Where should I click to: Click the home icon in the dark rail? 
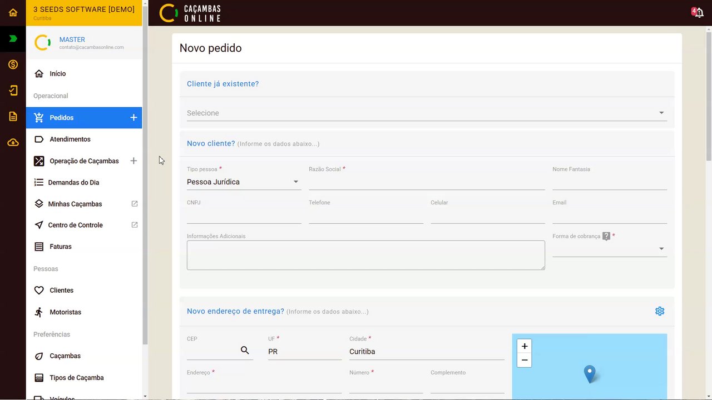pyautogui.click(x=13, y=12)
